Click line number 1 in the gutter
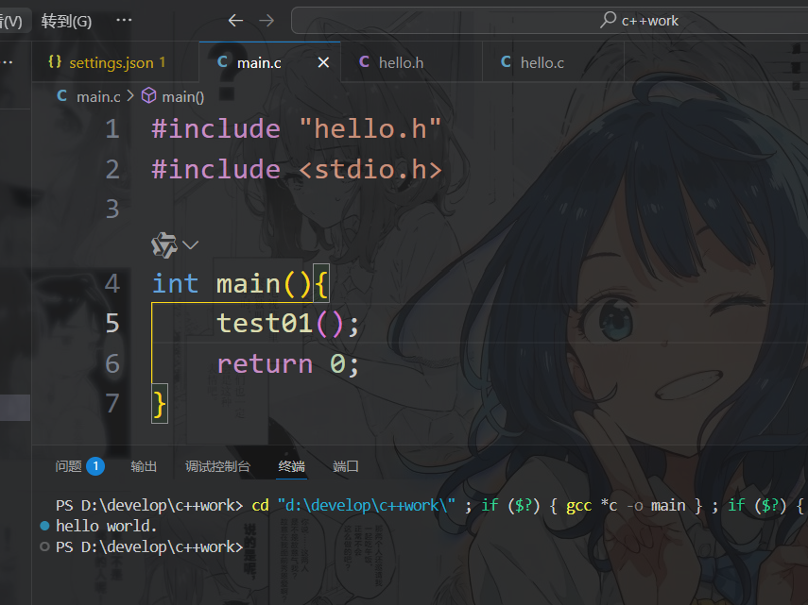808x605 pixels. click(x=112, y=128)
